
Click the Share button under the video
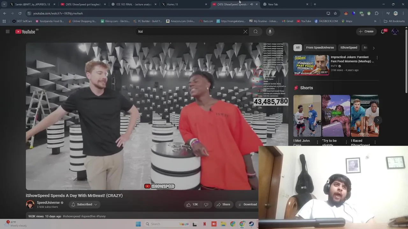223,205
